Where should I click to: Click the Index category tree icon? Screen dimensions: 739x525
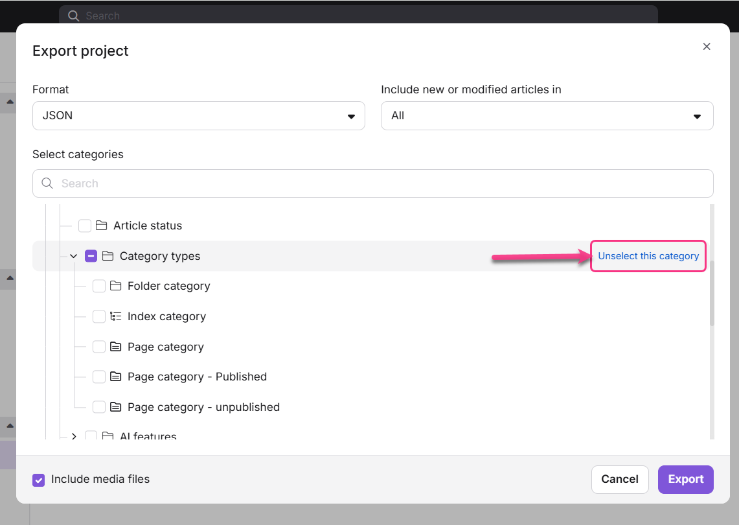(115, 316)
